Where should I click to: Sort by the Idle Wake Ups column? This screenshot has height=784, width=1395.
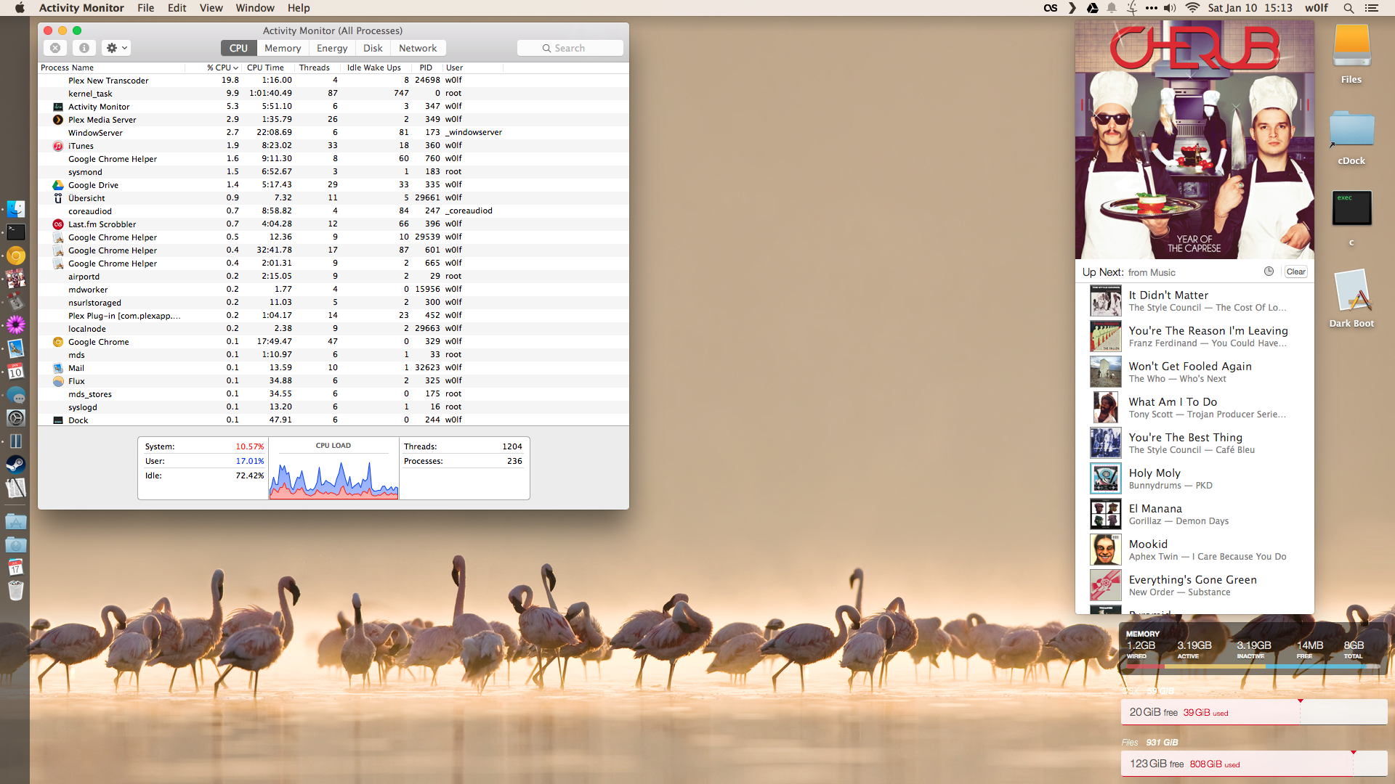(x=374, y=68)
